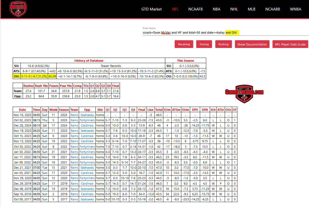
Task: Open the NFL Player Stats Guide
Action: (290, 44)
